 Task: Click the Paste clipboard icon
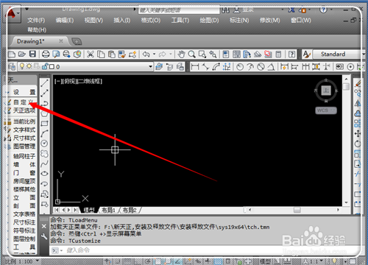(x=112, y=54)
